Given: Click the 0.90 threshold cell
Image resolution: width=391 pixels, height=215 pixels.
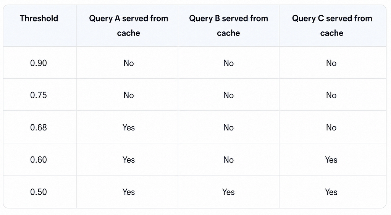Looking at the screenshot, I should [x=39, y=63].
